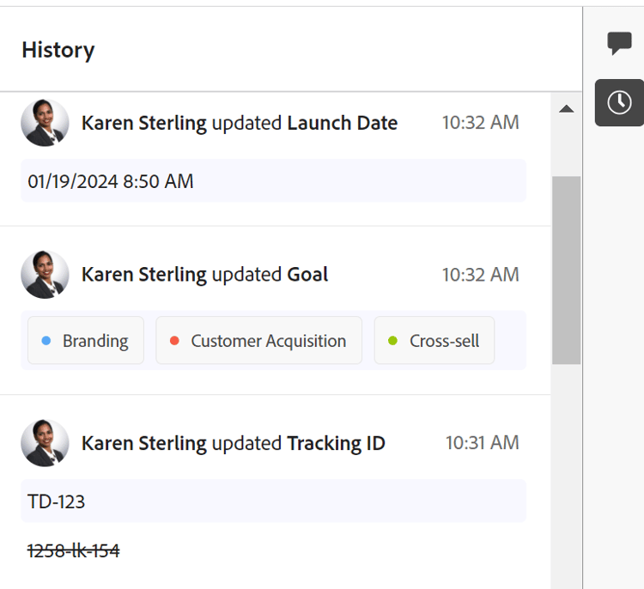Click Karen Sterling's avatar on Tracking ID entry
Viewport: 644px width, 589px height.
45,443
